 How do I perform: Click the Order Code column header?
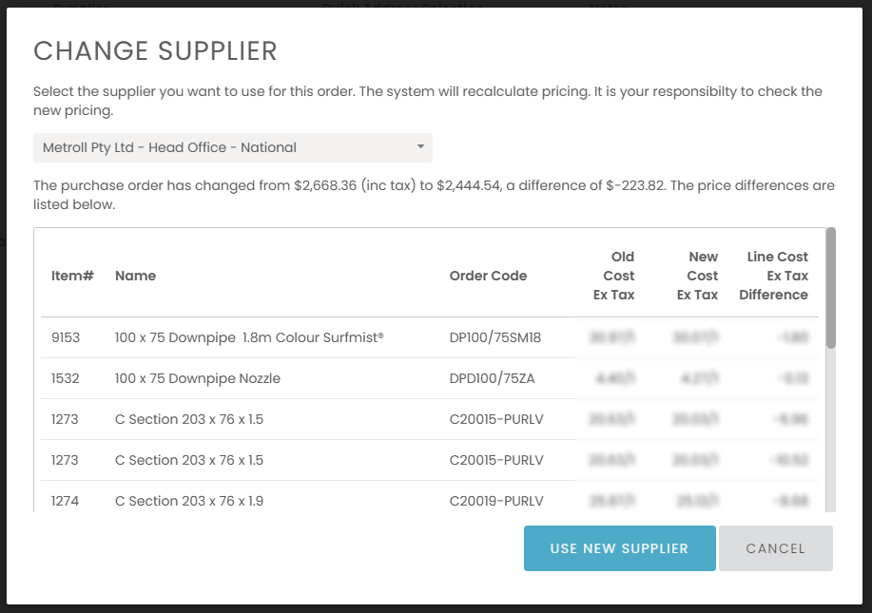pyautogui.click(x=488, y=276)
